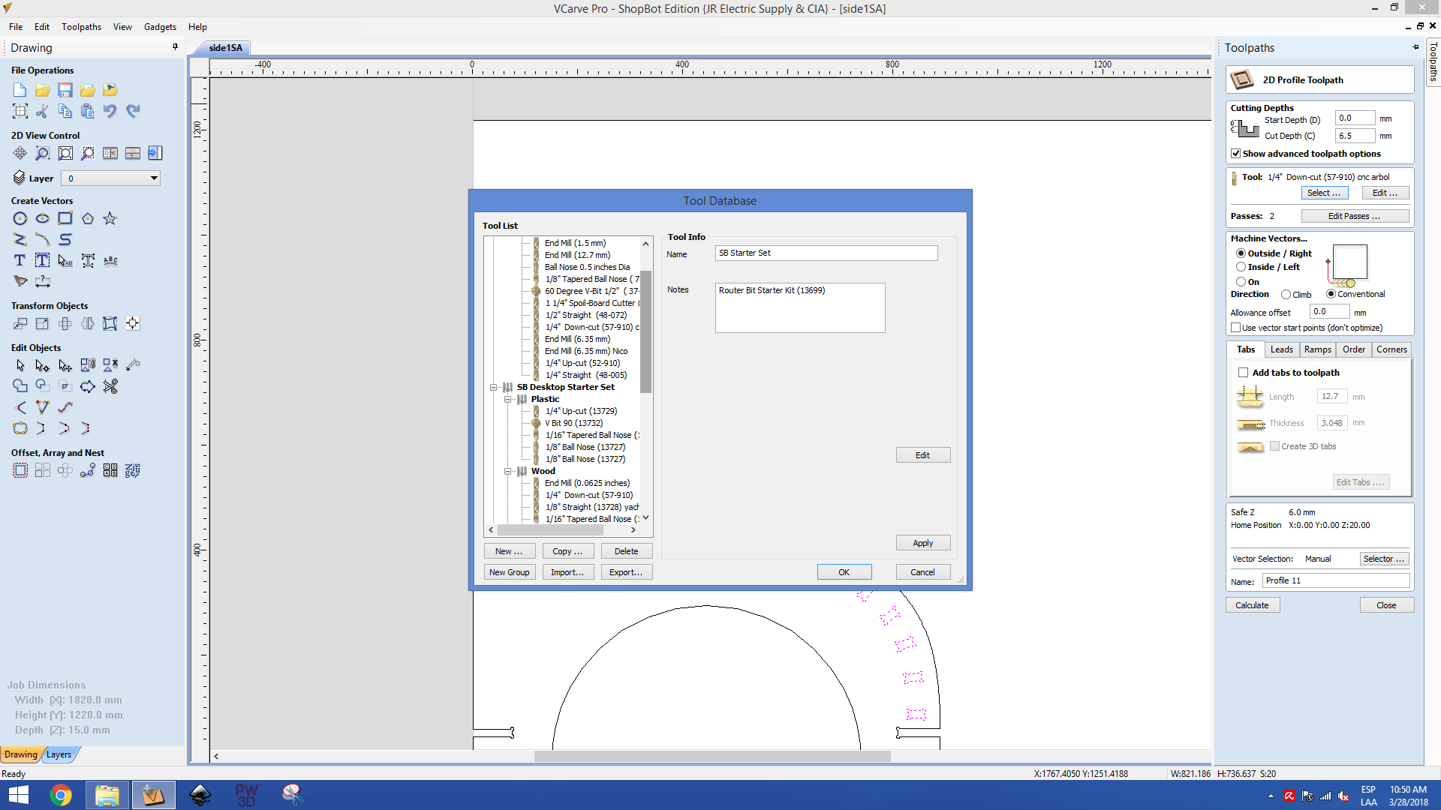Open nest parts tool
The image size is (1441, 810).
coord(133,470)
